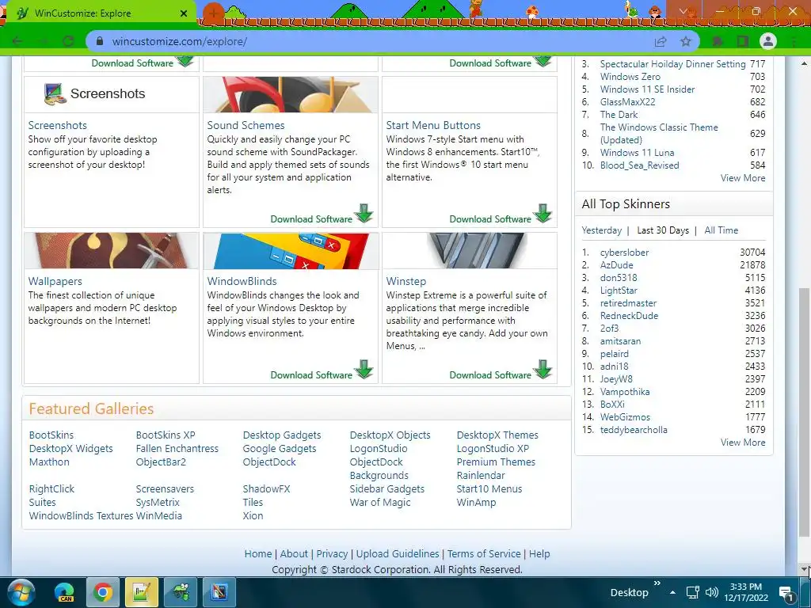The width and height of the screenshot is (811, 608).
Task: Open the Windows 11 Luna skin
Action: (637, 153)
